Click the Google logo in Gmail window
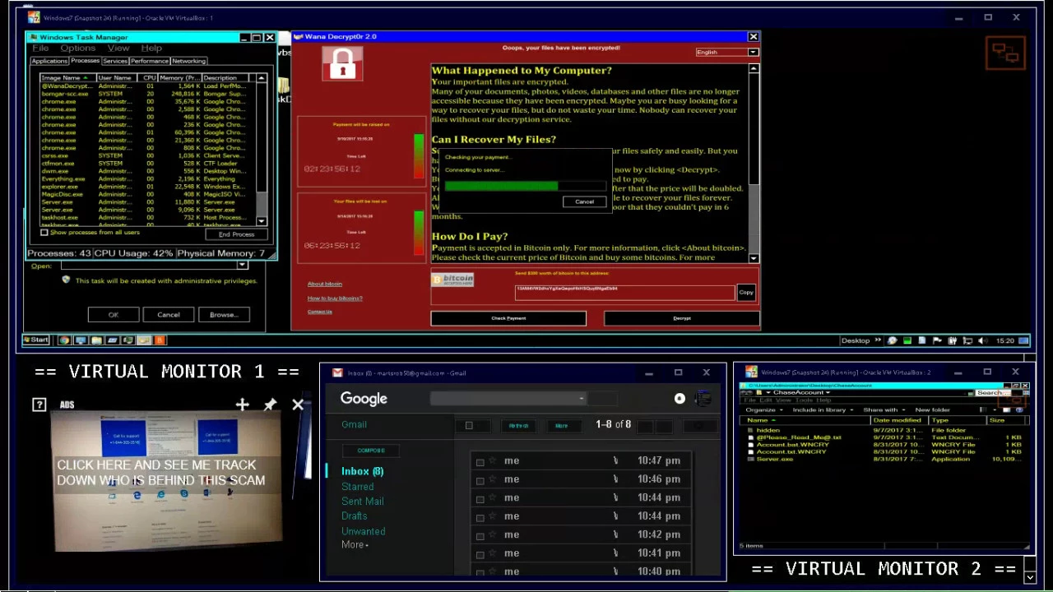Image resolution: width=1053 pixels, height=592 pixels. 364,399
